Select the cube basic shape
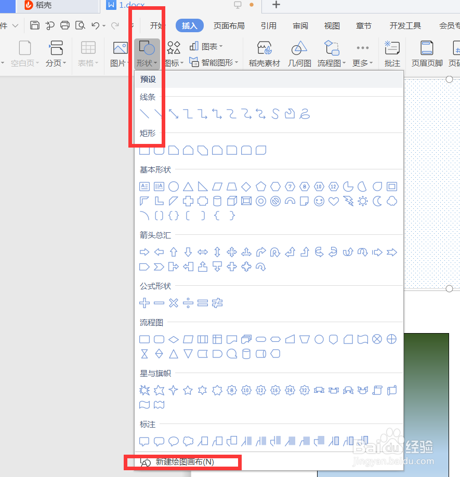Image resolution: width=460 pixels, height=477 pixels. pyautogui.click(x=232, y=201)
